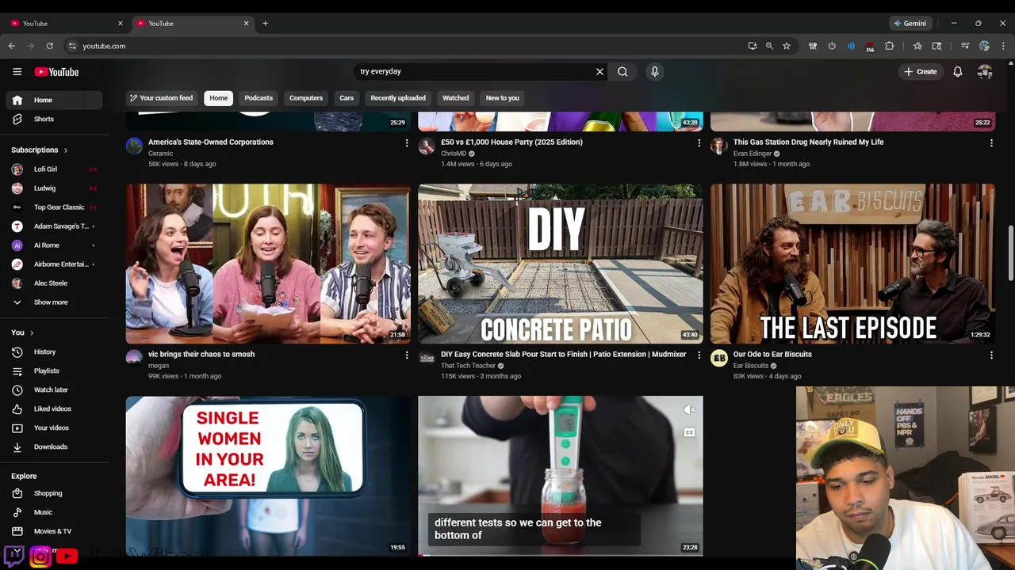1015x570 pixels.
Task: Open the Ceramic channel link
Action: 160,154
